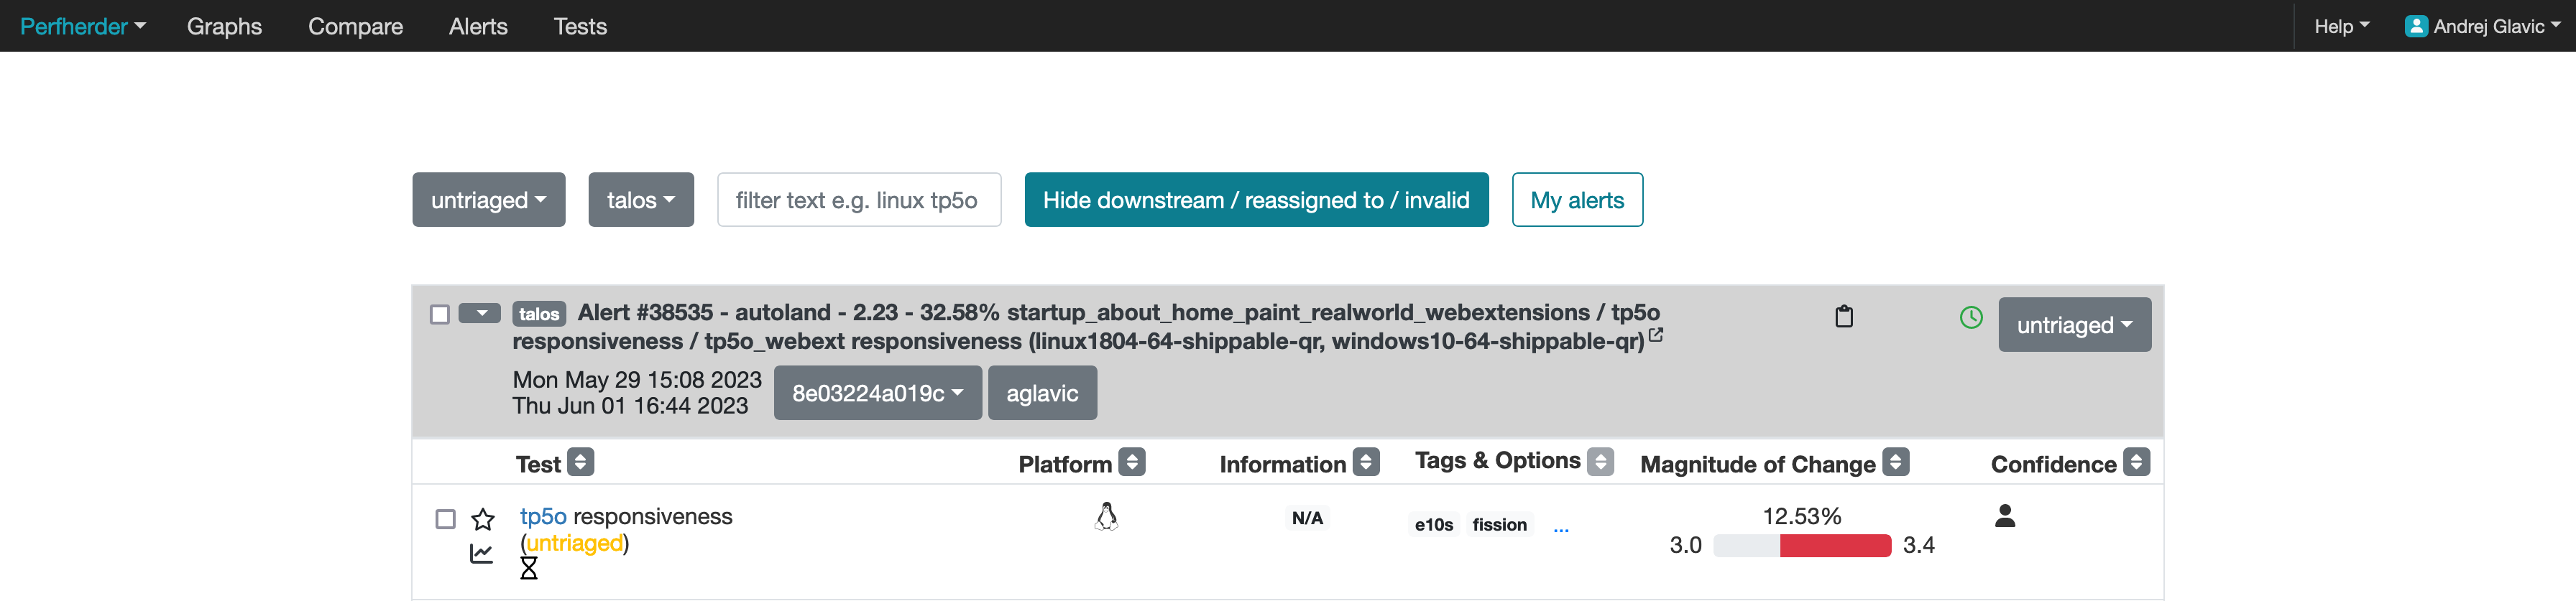Open the 8e03224a019c revision dropdown
This screenshot has height=601, width=2576.
(x=877, y=393)
